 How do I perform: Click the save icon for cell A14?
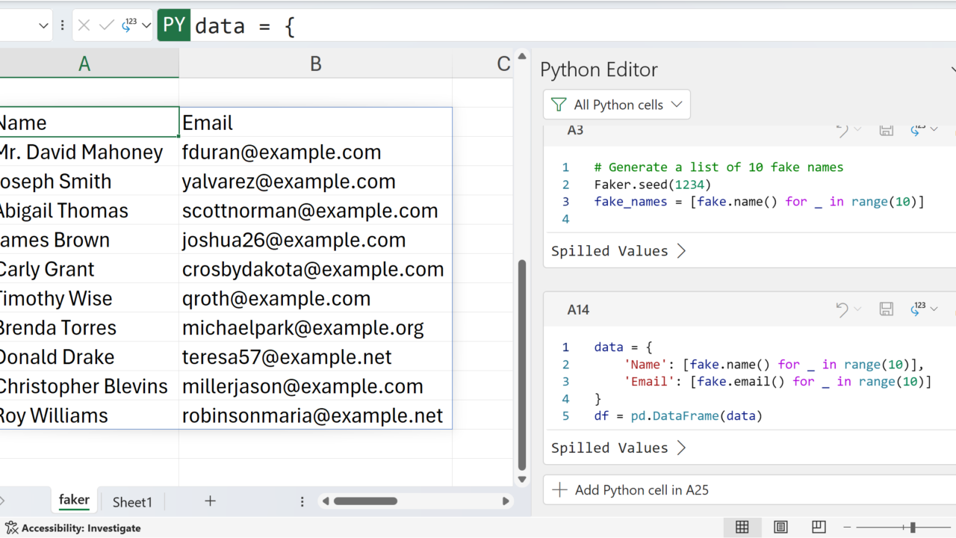click(887, 309)
